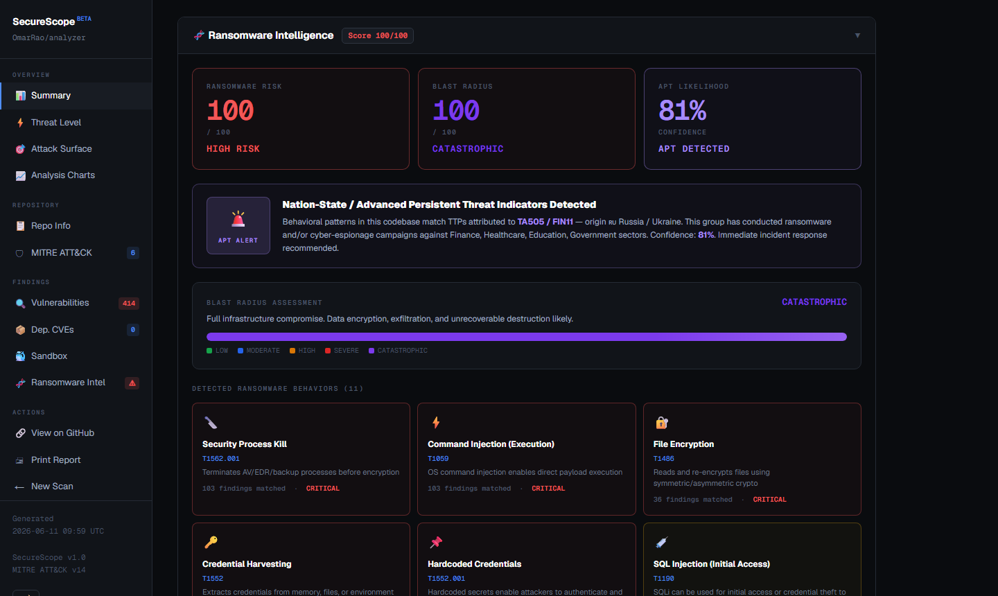Click the blue MODERATE legend swatch
Viewport: 998px width, 596px height.
click(x=240, y=351)
